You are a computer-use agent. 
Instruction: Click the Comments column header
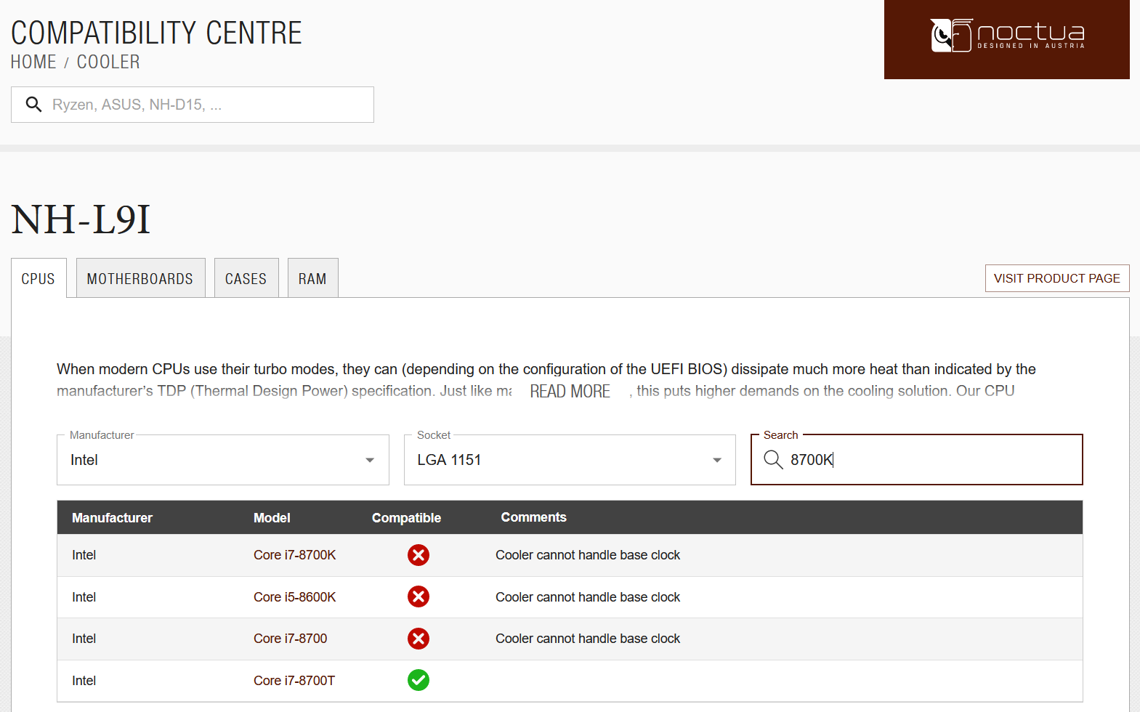tap(534, 517)
